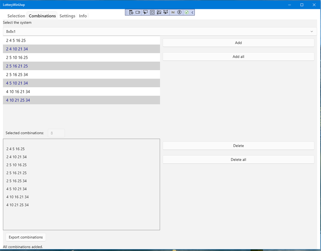This screenshot has width=321, height=251.
Task: Click '4 10 21 25 34' in the selected combinations box
Action: coord(17,205)
